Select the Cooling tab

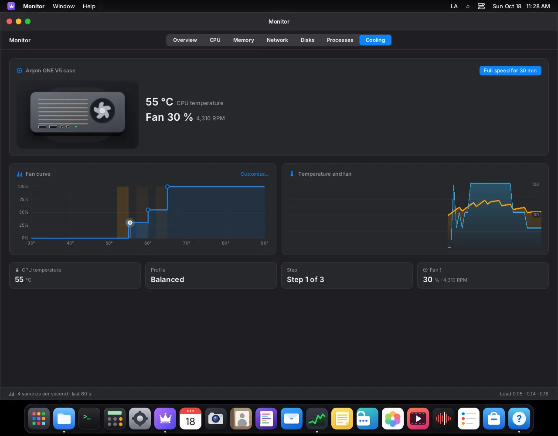(x=375, y=40)
